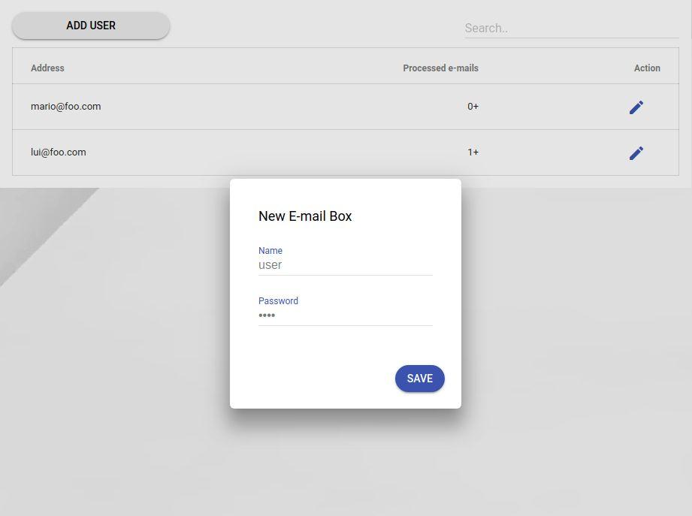Click the Address column header
The image size is (692, 516).
point(47,68)
